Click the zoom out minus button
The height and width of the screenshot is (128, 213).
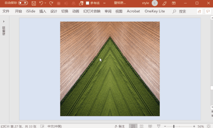coord(165,126)
